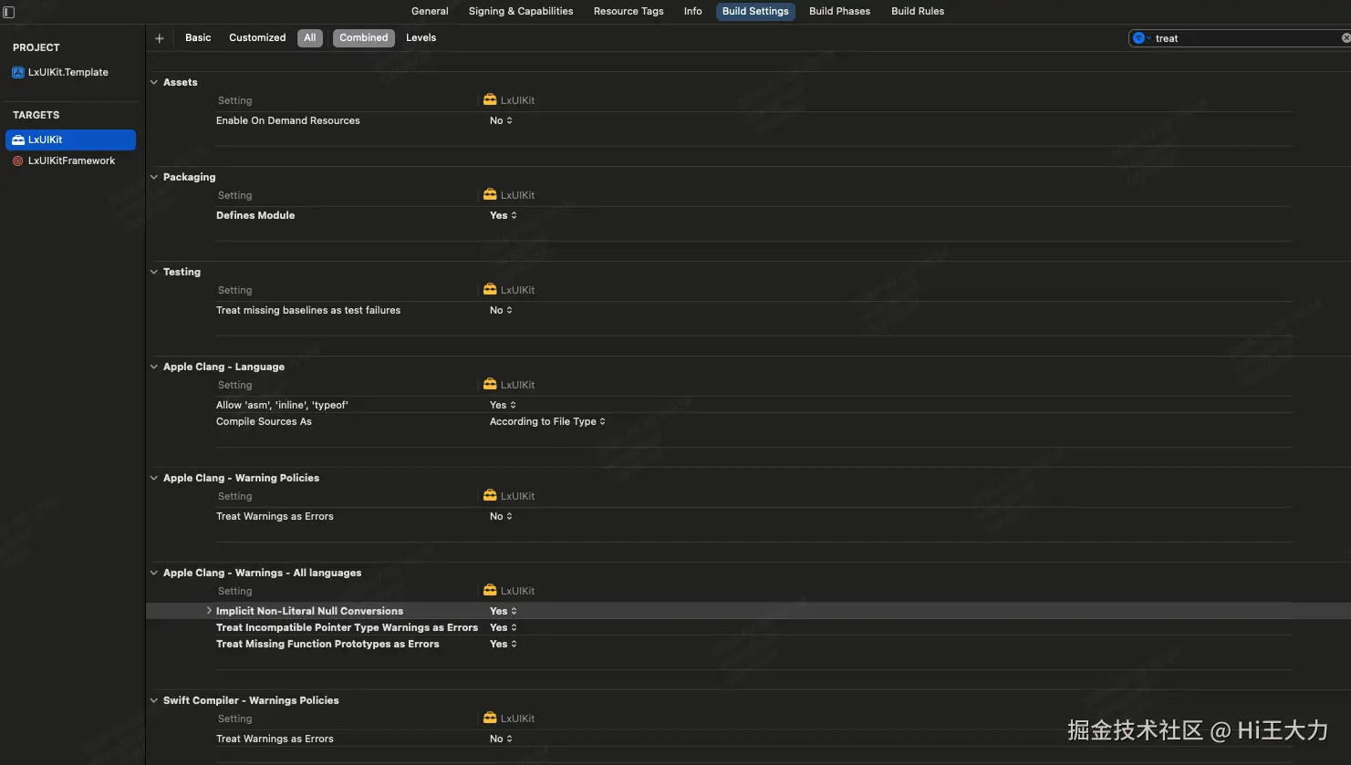
Task: Switch to Signing & Capabilities tab
Action: (521, 11)
